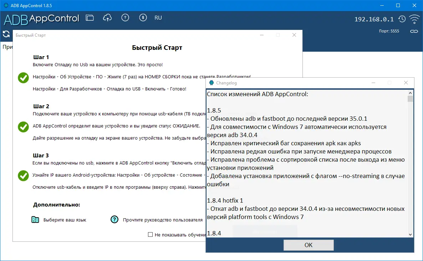Maximize the main ADB AppControl window

pos(398,5)
